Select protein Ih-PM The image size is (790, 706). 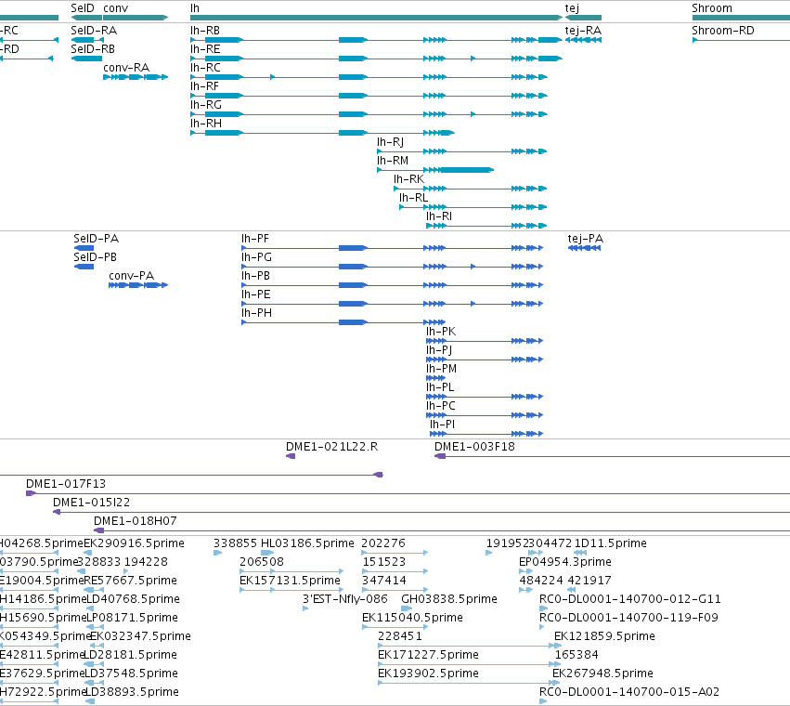coord(435,378)
